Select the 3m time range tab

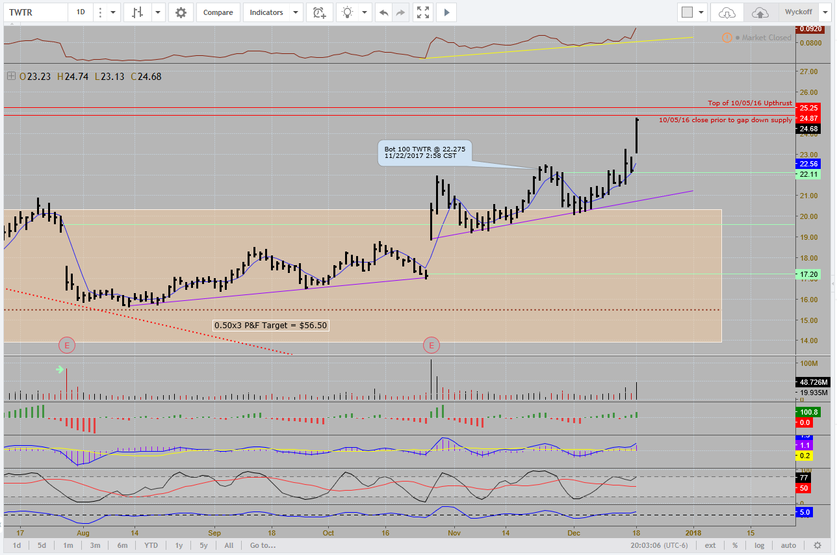tap(95, 545)
